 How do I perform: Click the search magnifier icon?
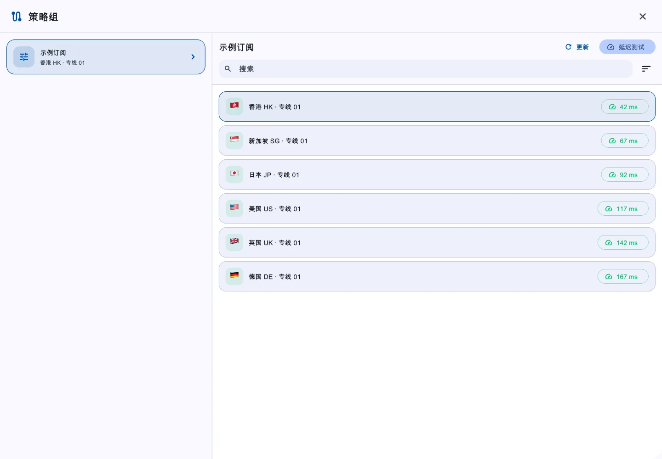[228, 69]
